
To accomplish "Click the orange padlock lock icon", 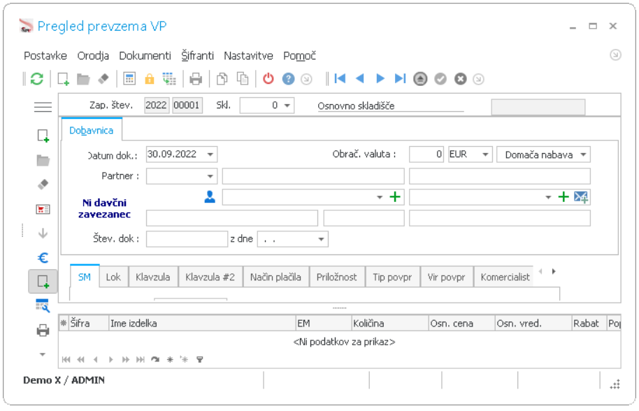I will coord(150,78).
